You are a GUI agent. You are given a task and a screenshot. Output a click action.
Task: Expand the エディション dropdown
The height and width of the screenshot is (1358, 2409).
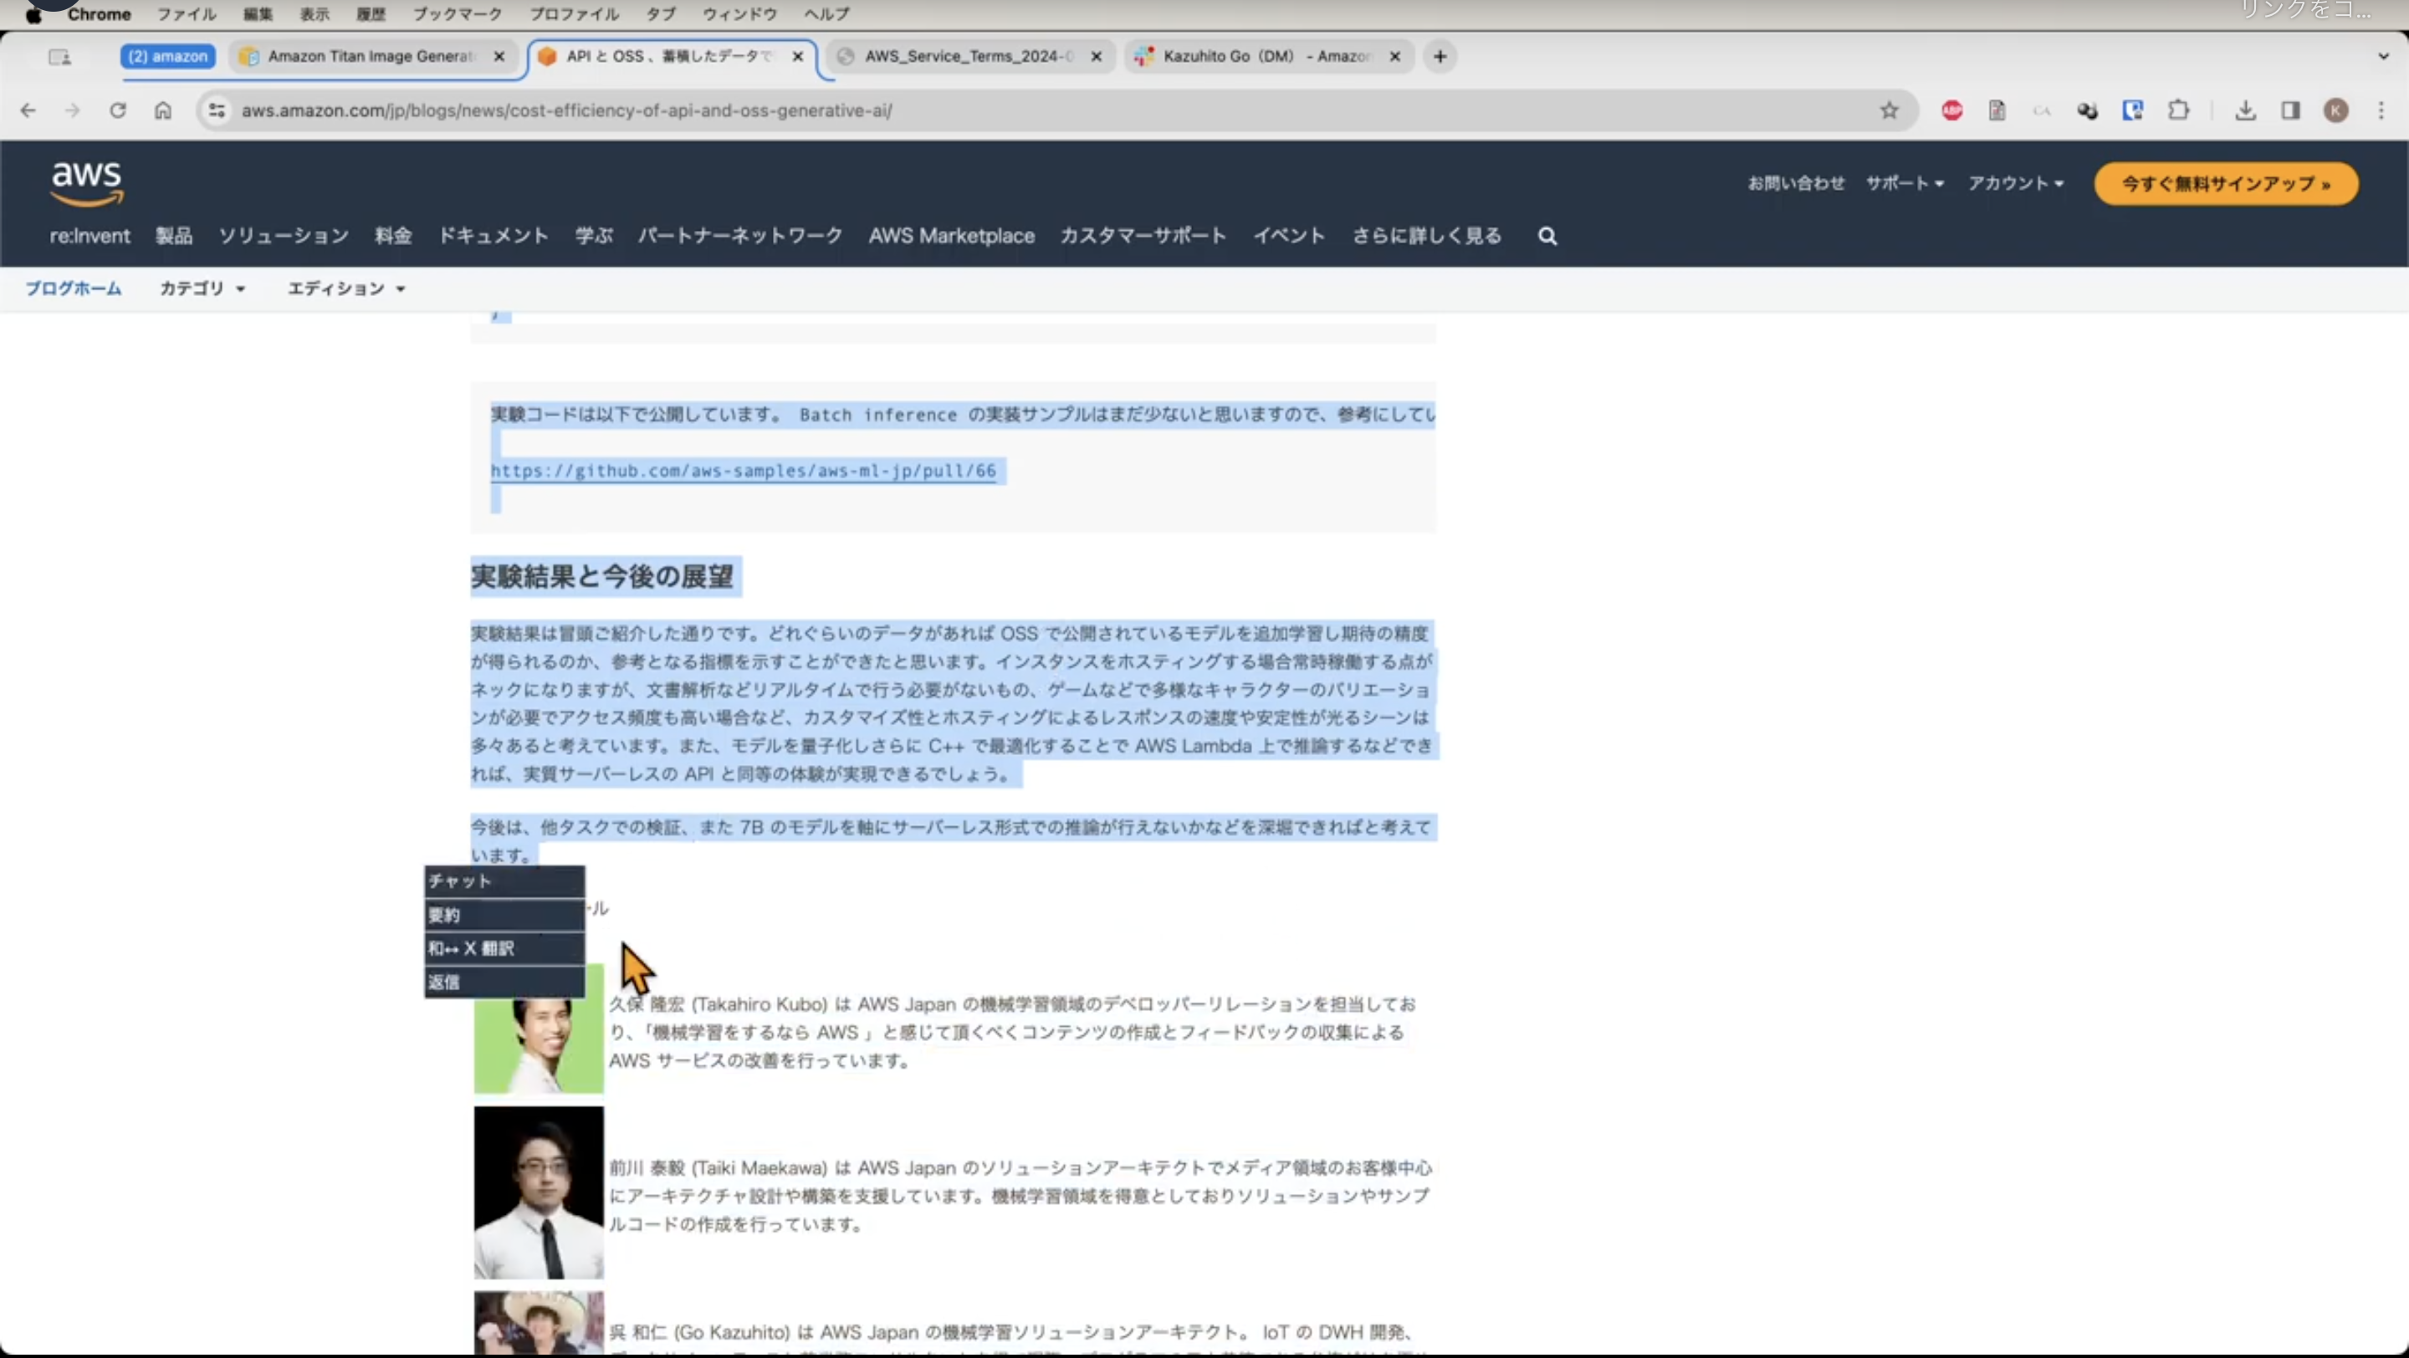click(x=345, y=288)
